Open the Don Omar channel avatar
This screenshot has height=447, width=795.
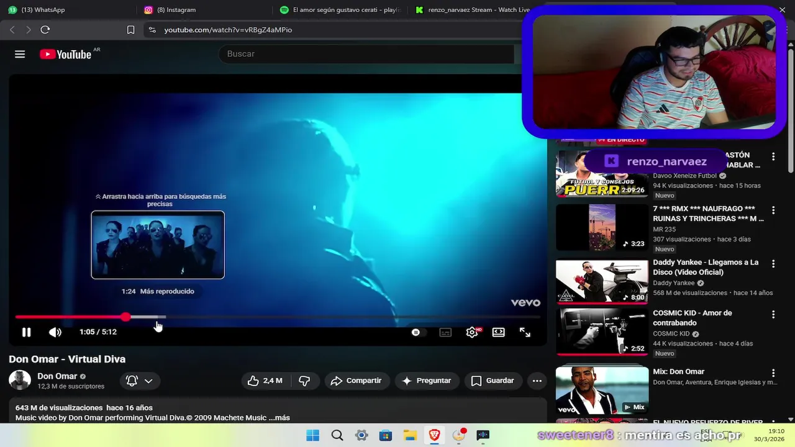pos(20,381)
